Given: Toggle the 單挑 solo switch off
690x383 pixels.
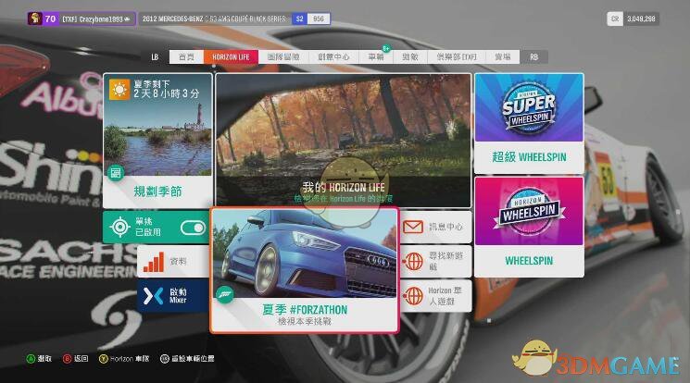Looking at the screenshot, I should pyautogui.click(x=193, y=228).
